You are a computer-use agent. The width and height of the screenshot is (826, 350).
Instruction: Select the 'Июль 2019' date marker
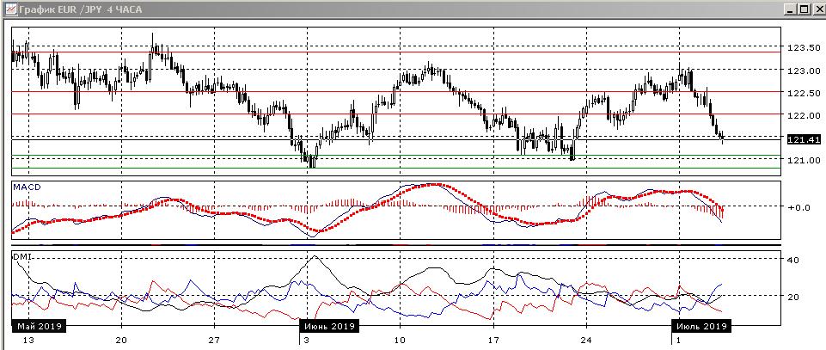[701, 327]
